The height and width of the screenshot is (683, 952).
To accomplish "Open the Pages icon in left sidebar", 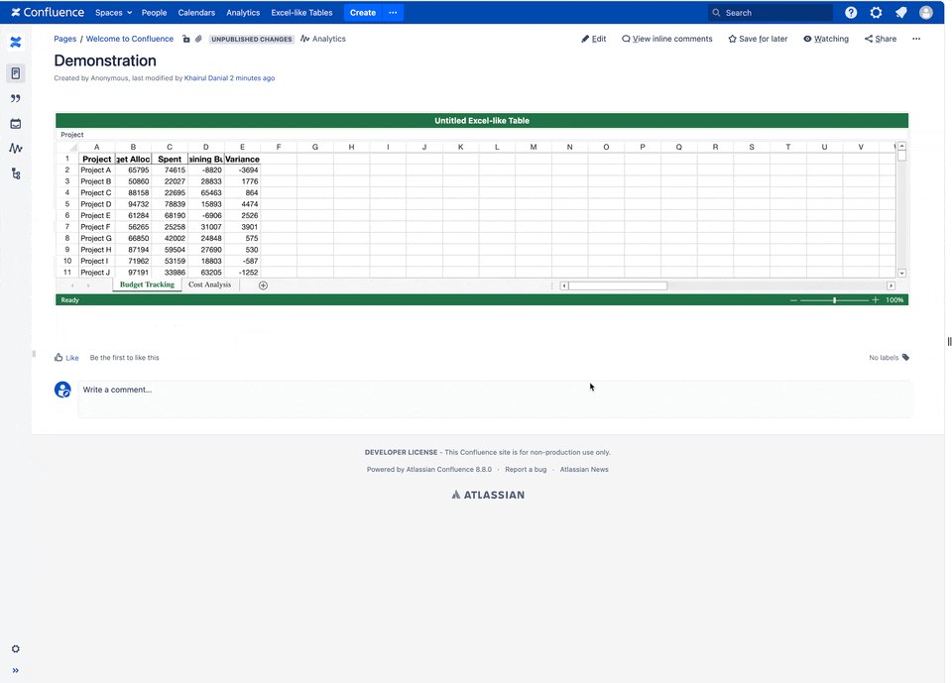I will point(16,73).
